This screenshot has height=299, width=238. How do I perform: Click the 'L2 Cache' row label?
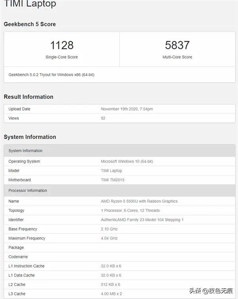click(17, 284)
